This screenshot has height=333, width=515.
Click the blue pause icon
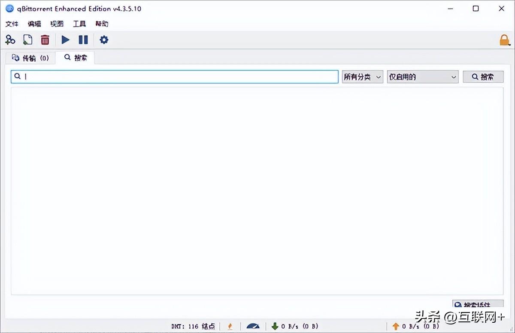(x=83, y=40)
